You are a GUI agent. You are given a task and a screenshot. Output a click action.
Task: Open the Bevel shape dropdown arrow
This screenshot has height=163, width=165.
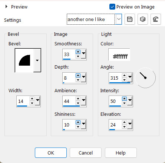pyautogui.click(x=37, y=60)
